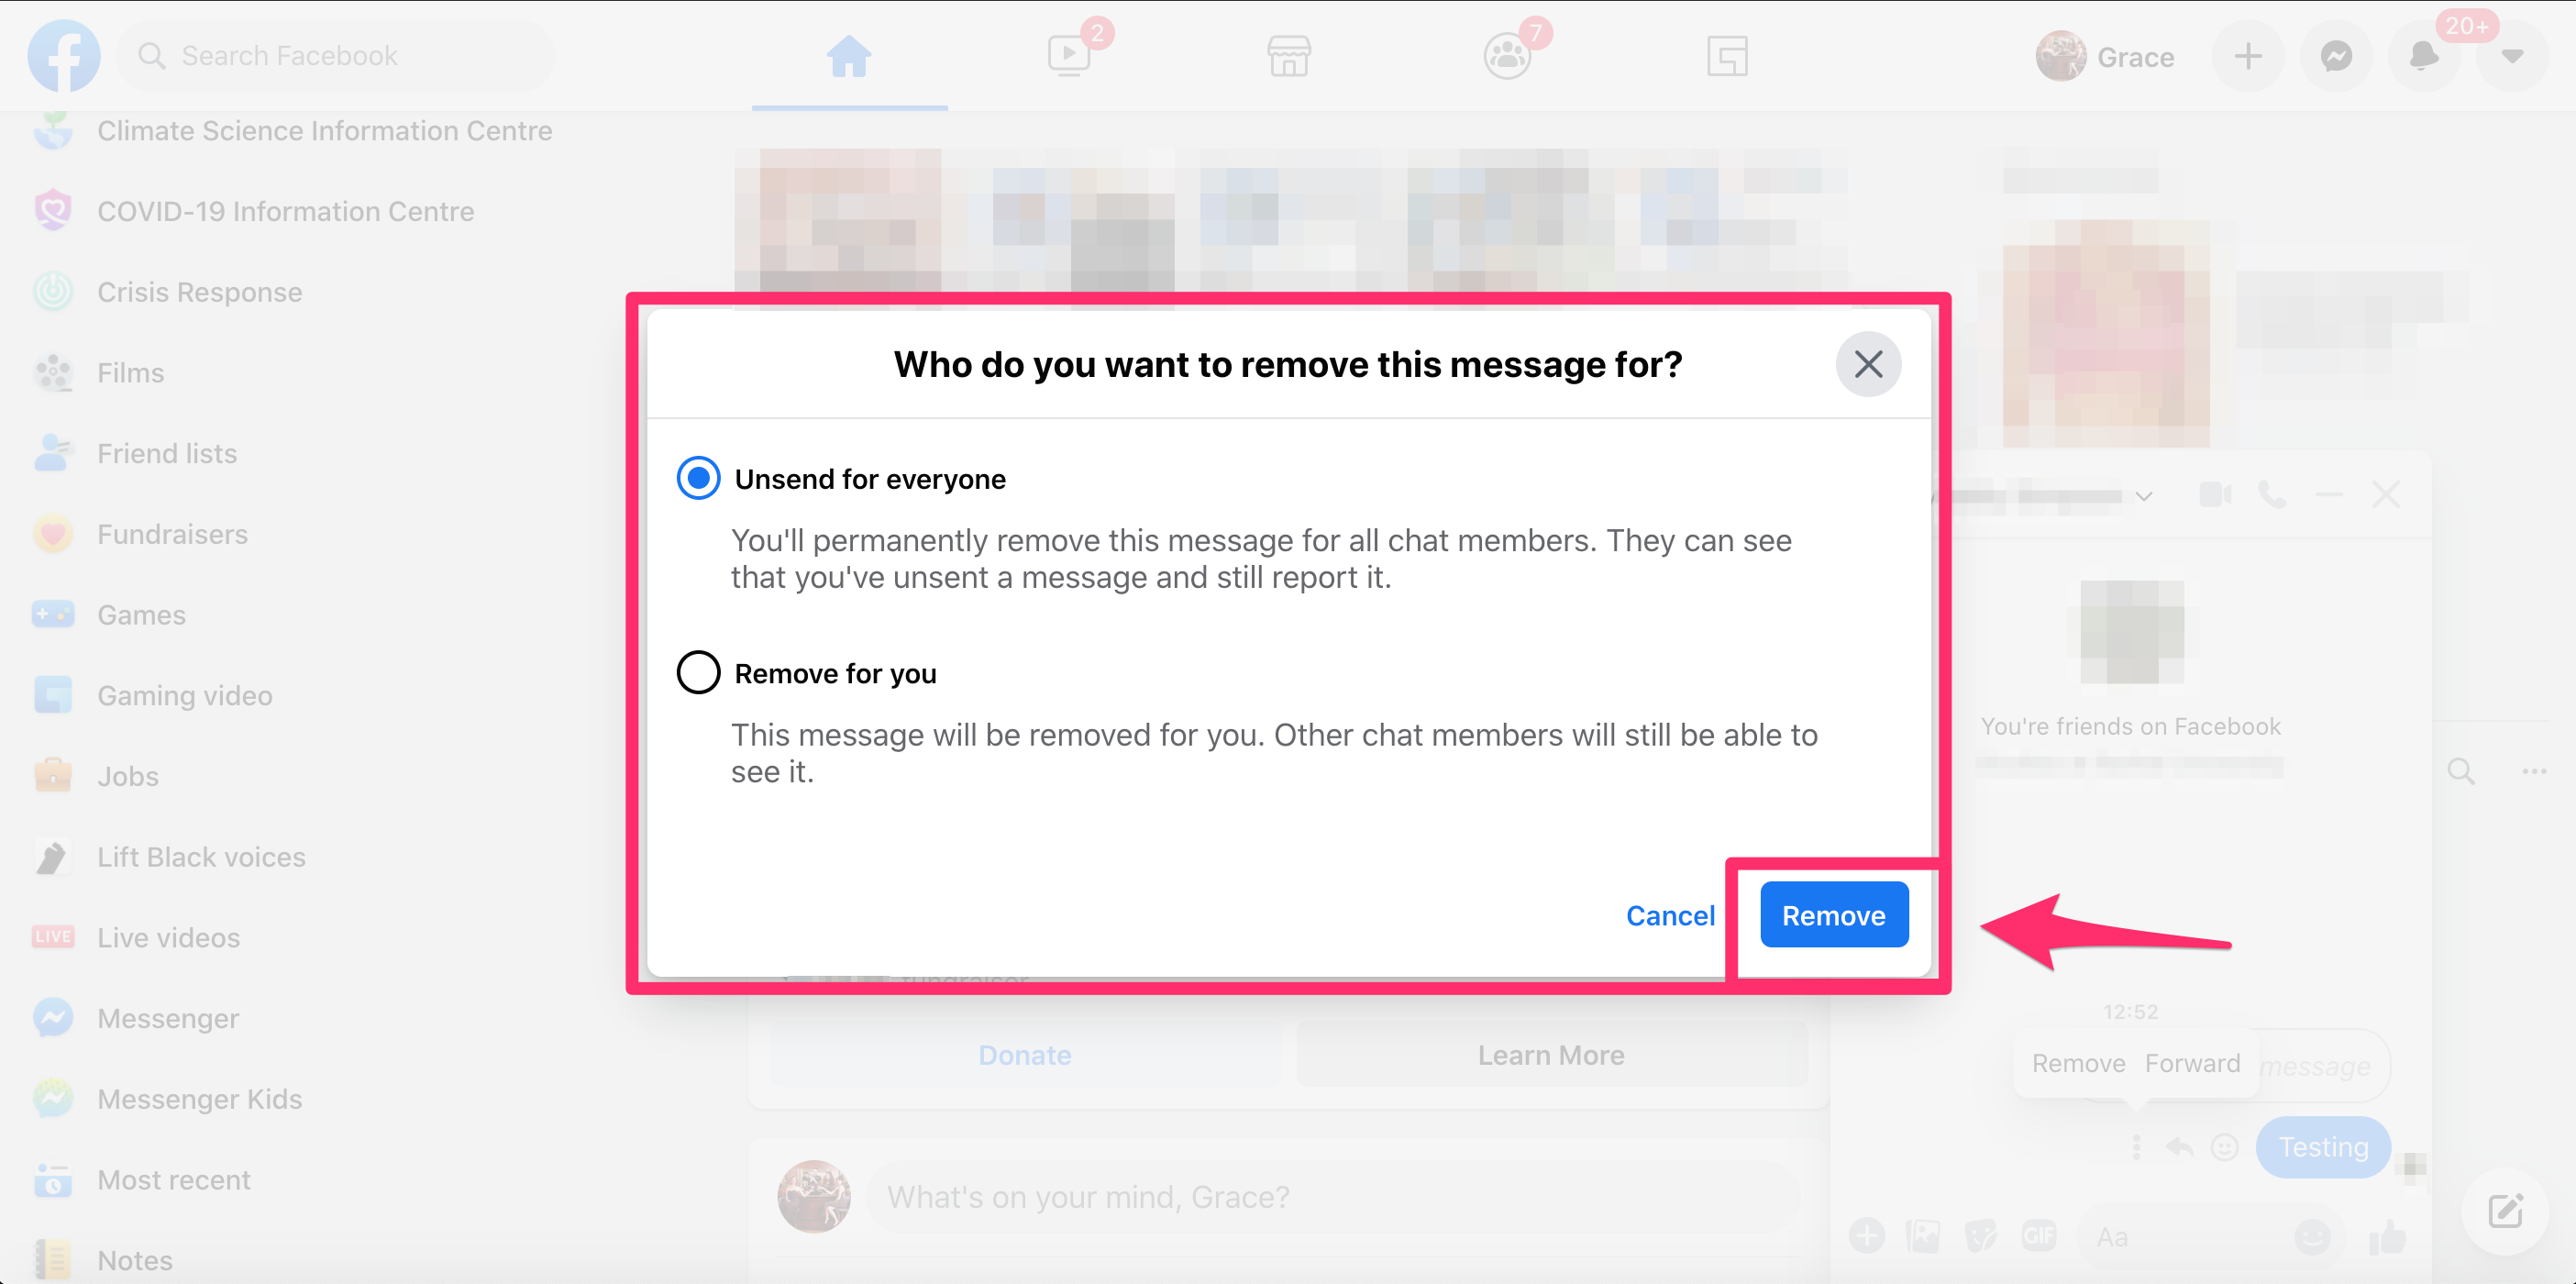
Task: Open the Groups icon
Action: 1505,56
